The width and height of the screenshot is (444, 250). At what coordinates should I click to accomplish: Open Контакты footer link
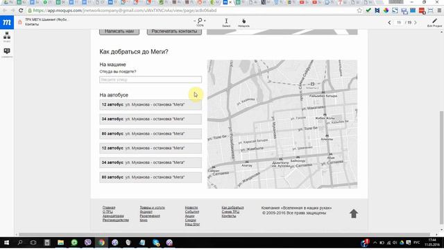(228, 216)
